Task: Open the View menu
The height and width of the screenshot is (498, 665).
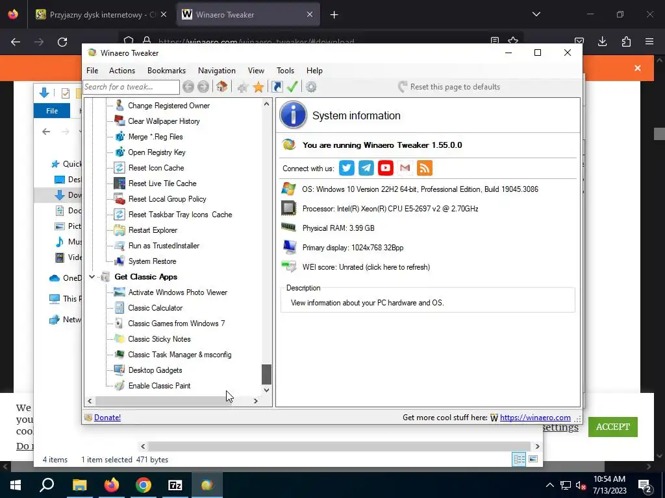Action: tap(256, 71)
